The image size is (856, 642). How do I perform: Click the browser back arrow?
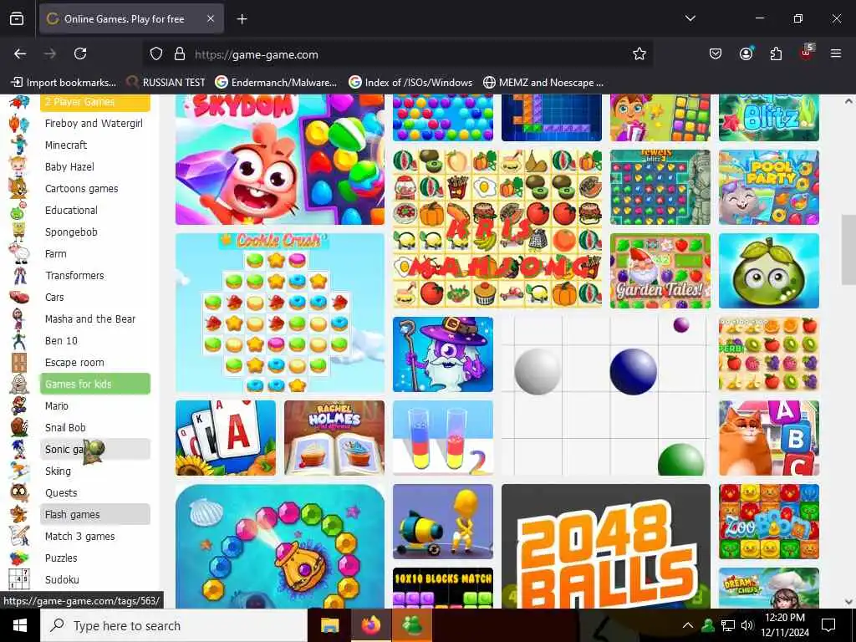[x=20, y=53]
